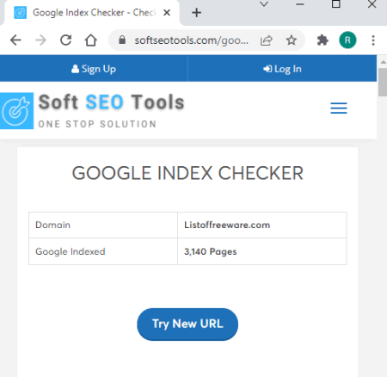Share this page via share icon
Screen dimensions: 387x377
pyautogui.click(x=267, y=40)
